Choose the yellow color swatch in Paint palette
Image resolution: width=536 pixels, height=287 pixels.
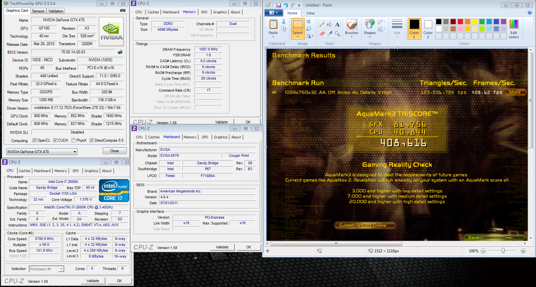(x=475, y=22)
